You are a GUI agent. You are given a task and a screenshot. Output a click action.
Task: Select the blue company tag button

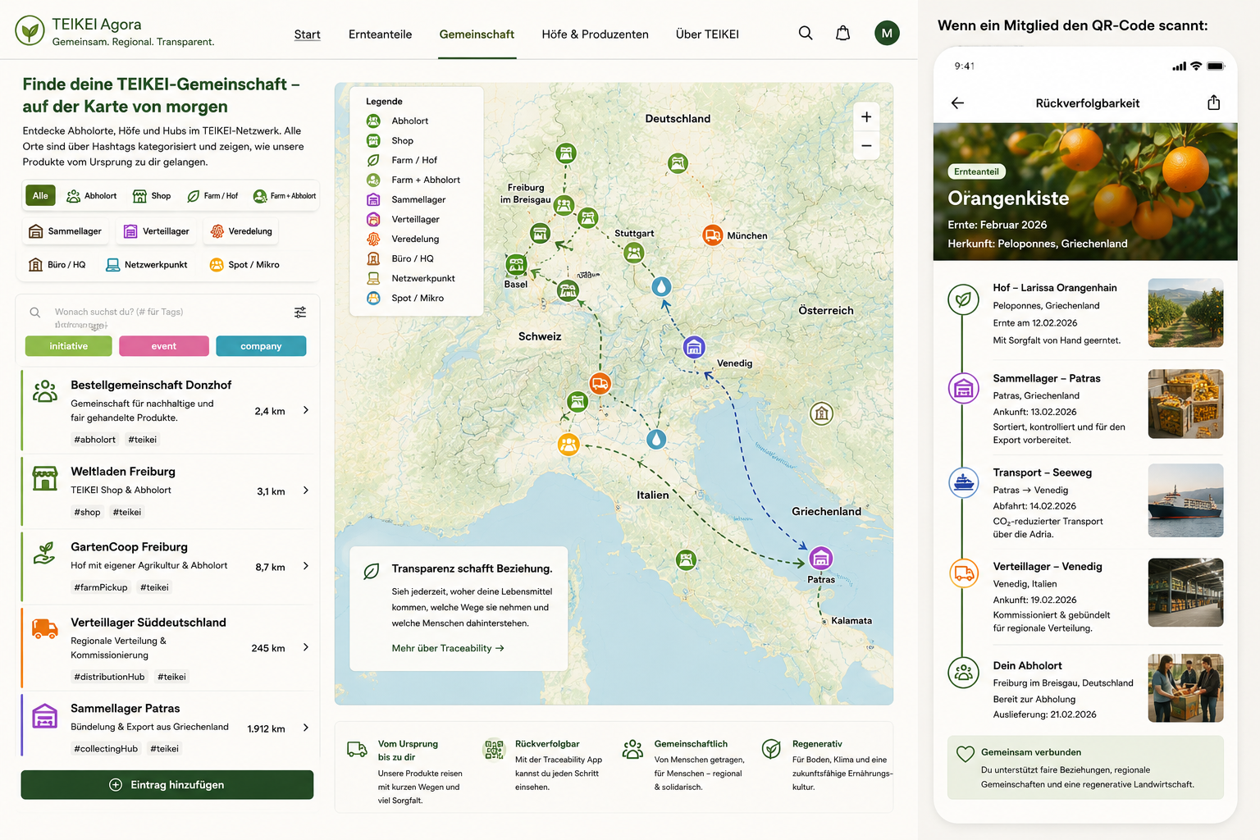pyautogui.click(x=261, y=346)
